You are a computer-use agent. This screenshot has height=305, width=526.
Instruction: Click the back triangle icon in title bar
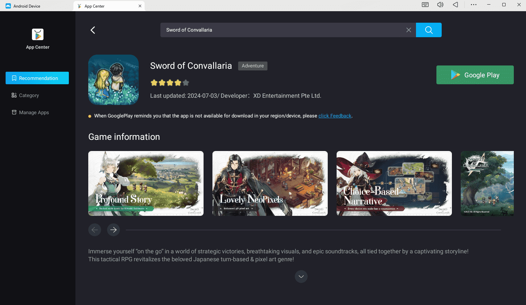point(455,5)
